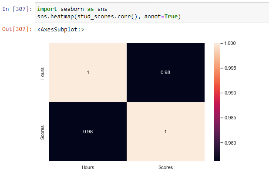This screenshot has height=176, width=269.
Task: Click inside the seaborn import code cell
Action: [152, 13]
